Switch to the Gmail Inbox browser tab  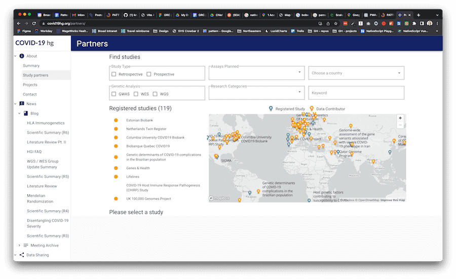[x=79, y=15]
